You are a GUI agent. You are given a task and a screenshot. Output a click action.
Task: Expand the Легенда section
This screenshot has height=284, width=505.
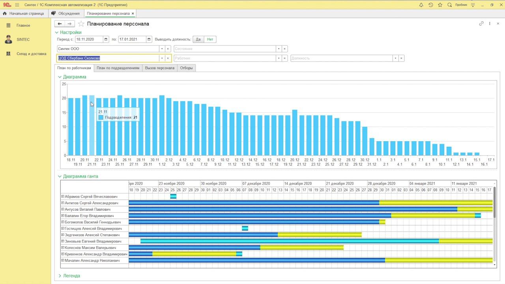[x=60, y=276]
